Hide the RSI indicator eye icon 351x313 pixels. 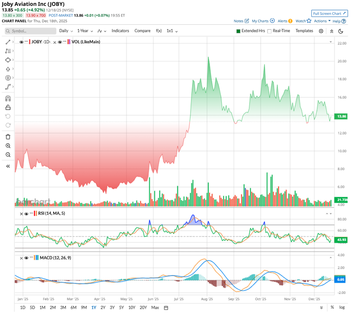(x=26, y=214)
